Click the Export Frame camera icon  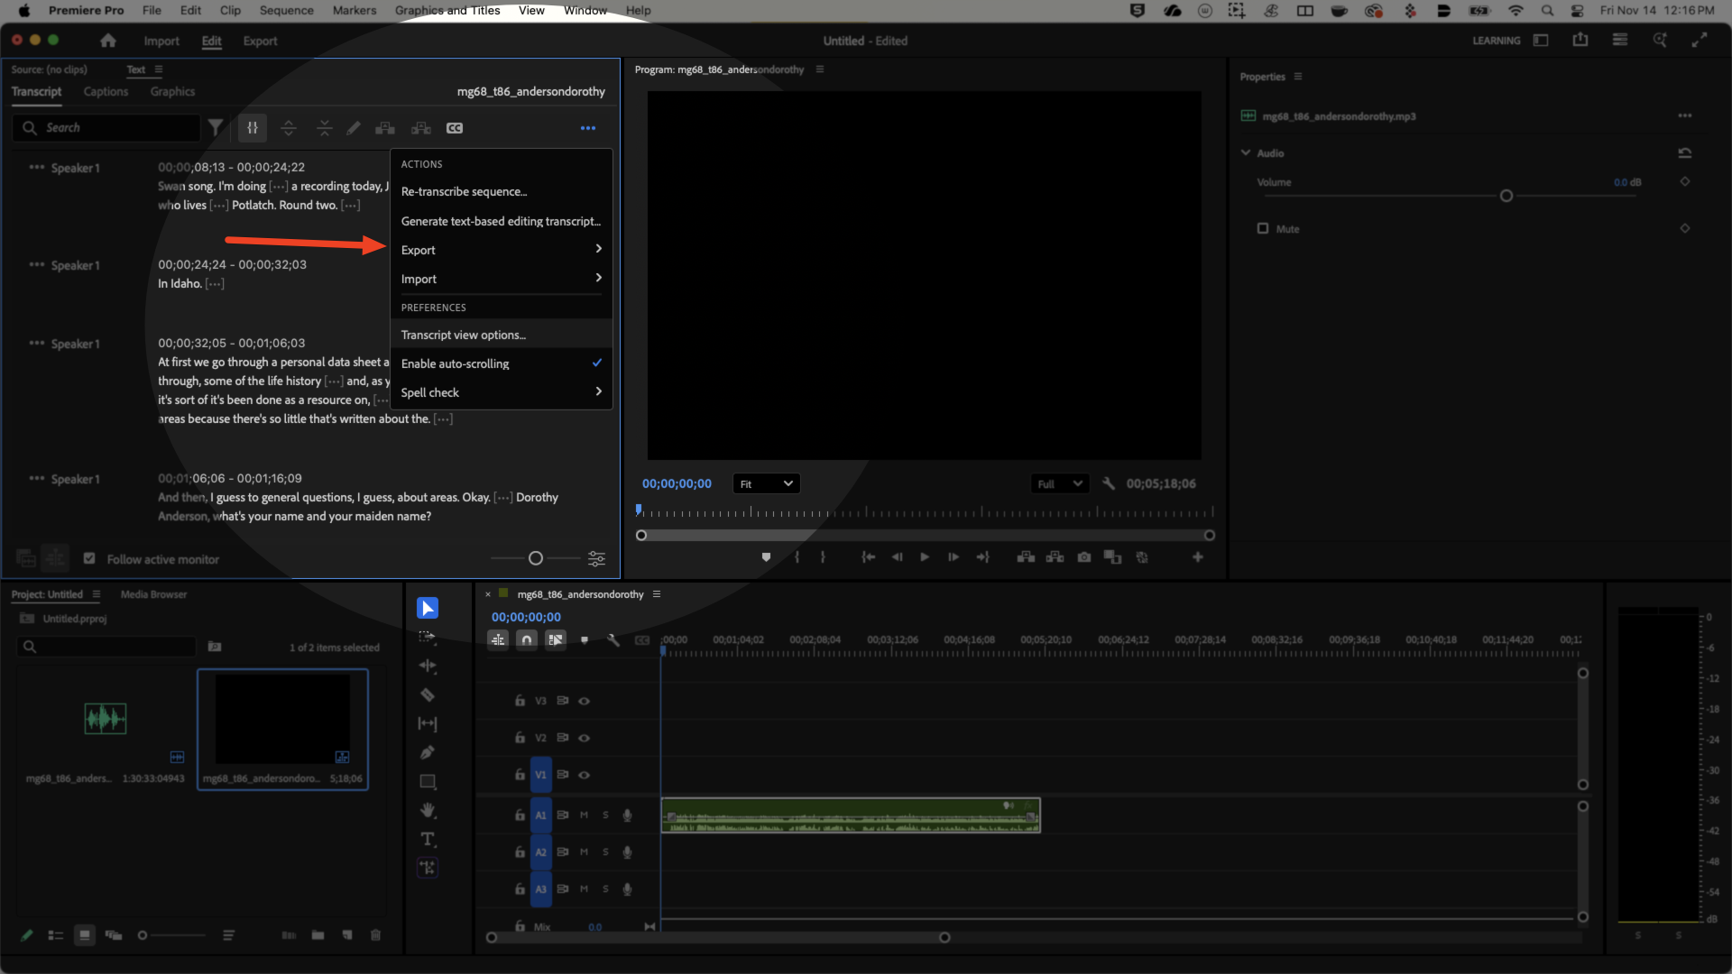(1084, 557)
